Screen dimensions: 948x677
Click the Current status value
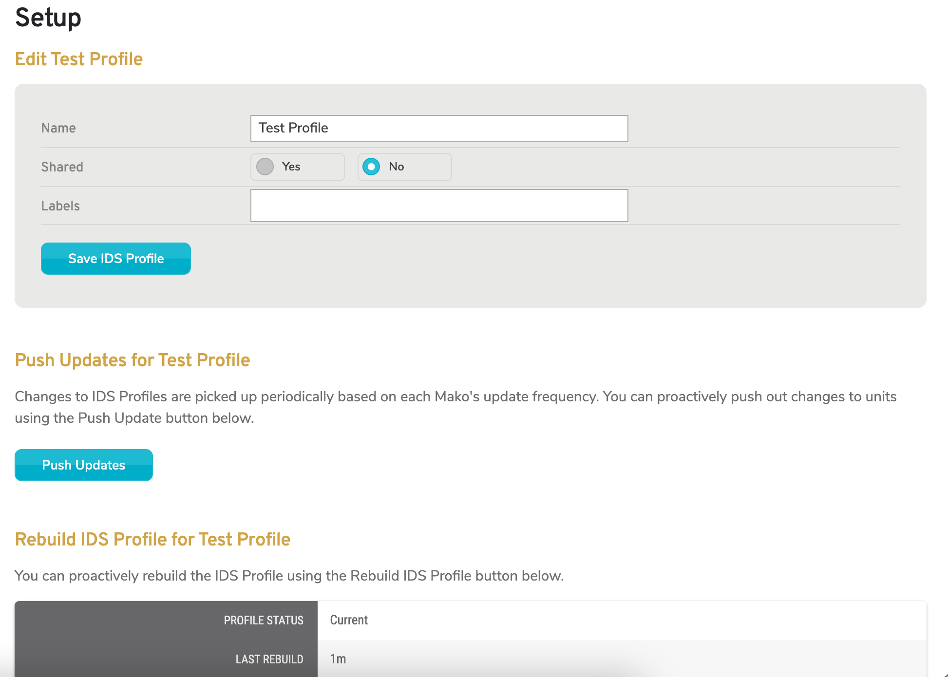click(x=348, y=620)
